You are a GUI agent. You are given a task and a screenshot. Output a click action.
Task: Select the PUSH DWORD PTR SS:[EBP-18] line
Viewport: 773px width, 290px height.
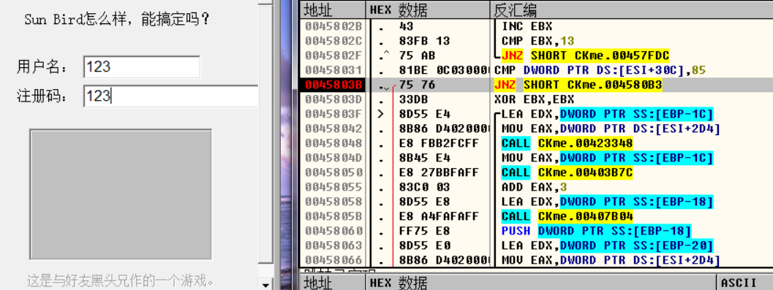pos(596,231)
